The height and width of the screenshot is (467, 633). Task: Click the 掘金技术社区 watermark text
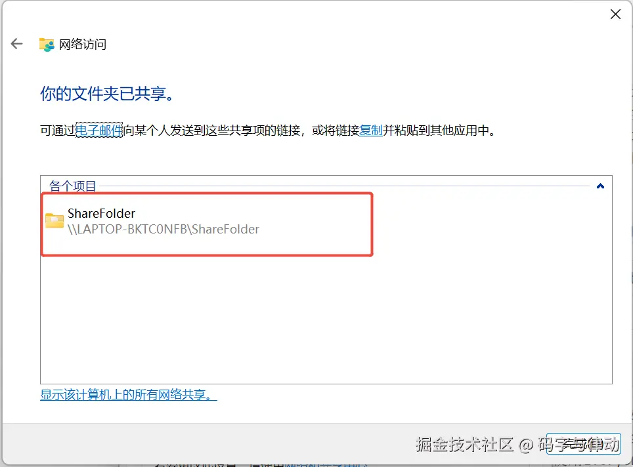(x=465, y=445)
